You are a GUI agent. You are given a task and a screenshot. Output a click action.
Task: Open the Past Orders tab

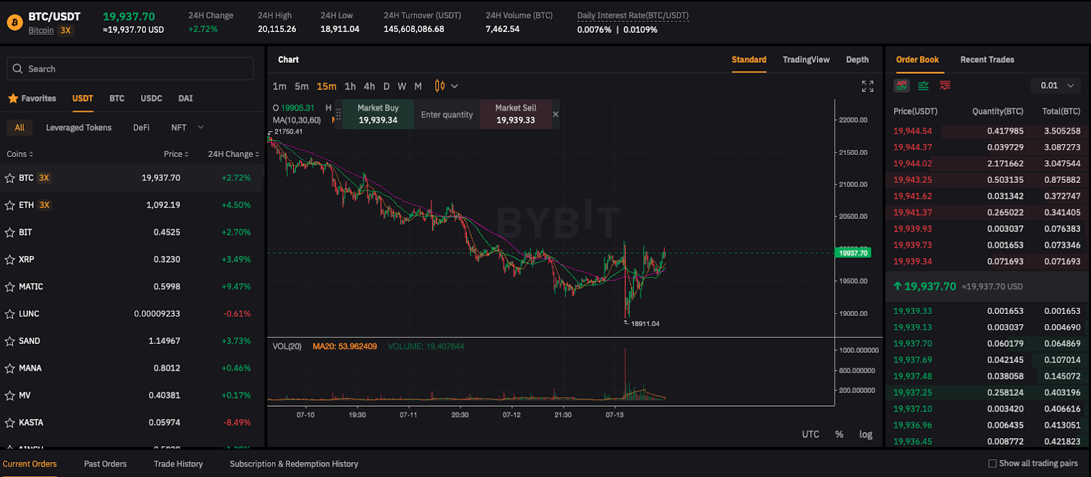105,464
